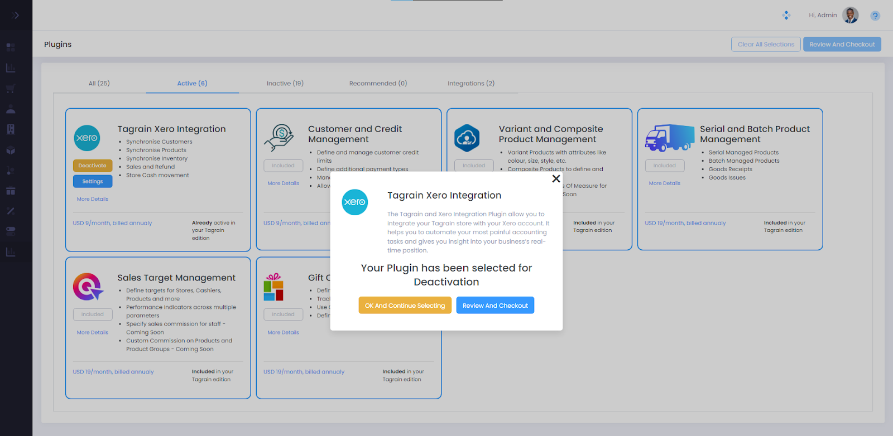Click the Variant and Composite Product Management title
This screenshot has width=893, height=436.
pyautogui.click(x=551, y=134)
